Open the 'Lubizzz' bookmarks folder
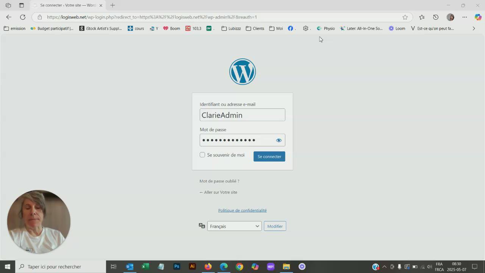Viewport: 485px width, 273px height. click(x=231, y=28)
